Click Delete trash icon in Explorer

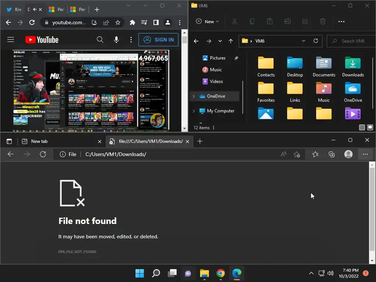[323, 22]
